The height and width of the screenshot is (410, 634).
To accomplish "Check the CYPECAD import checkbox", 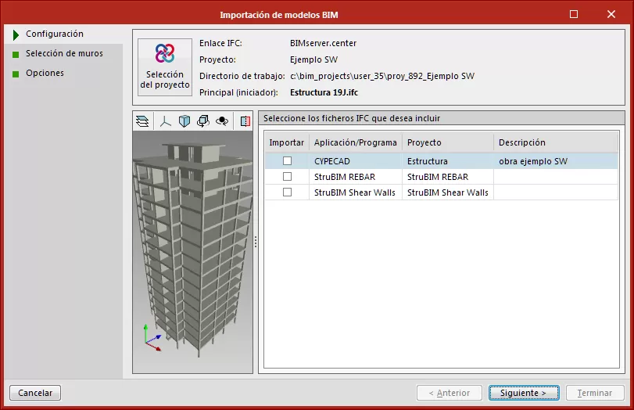I will click(x=287, y=161).
